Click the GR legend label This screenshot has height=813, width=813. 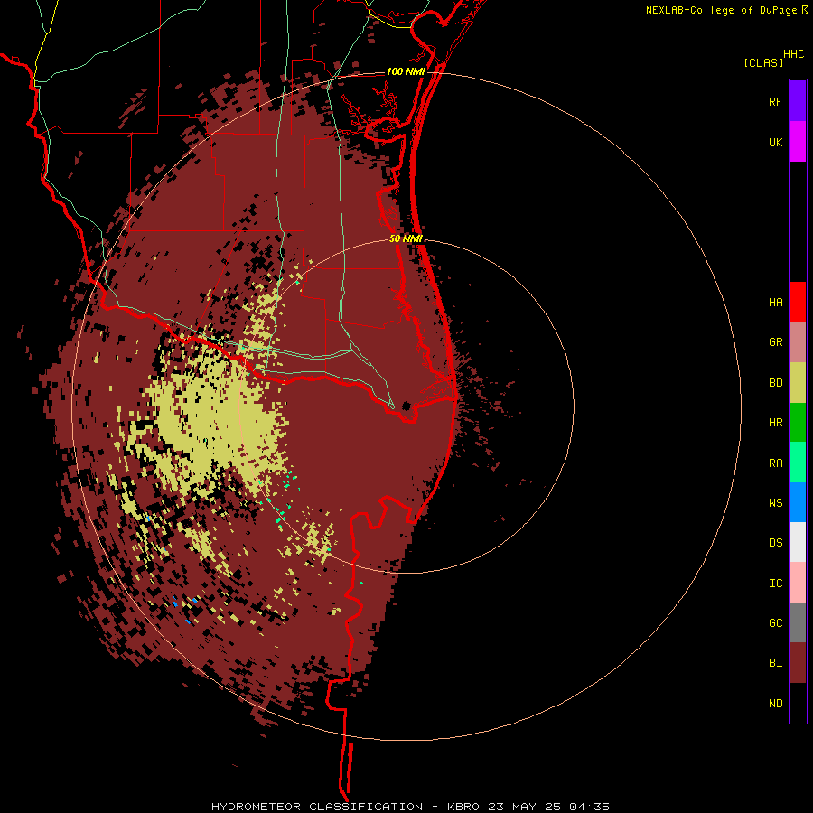[x=776, y=342]
